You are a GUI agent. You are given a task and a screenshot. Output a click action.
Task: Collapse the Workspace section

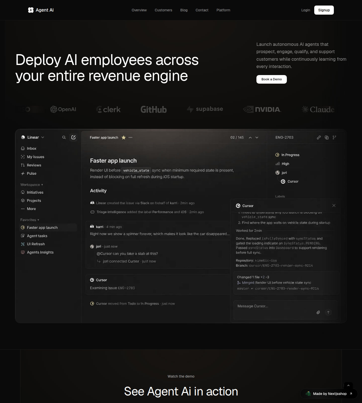point(32,185)
